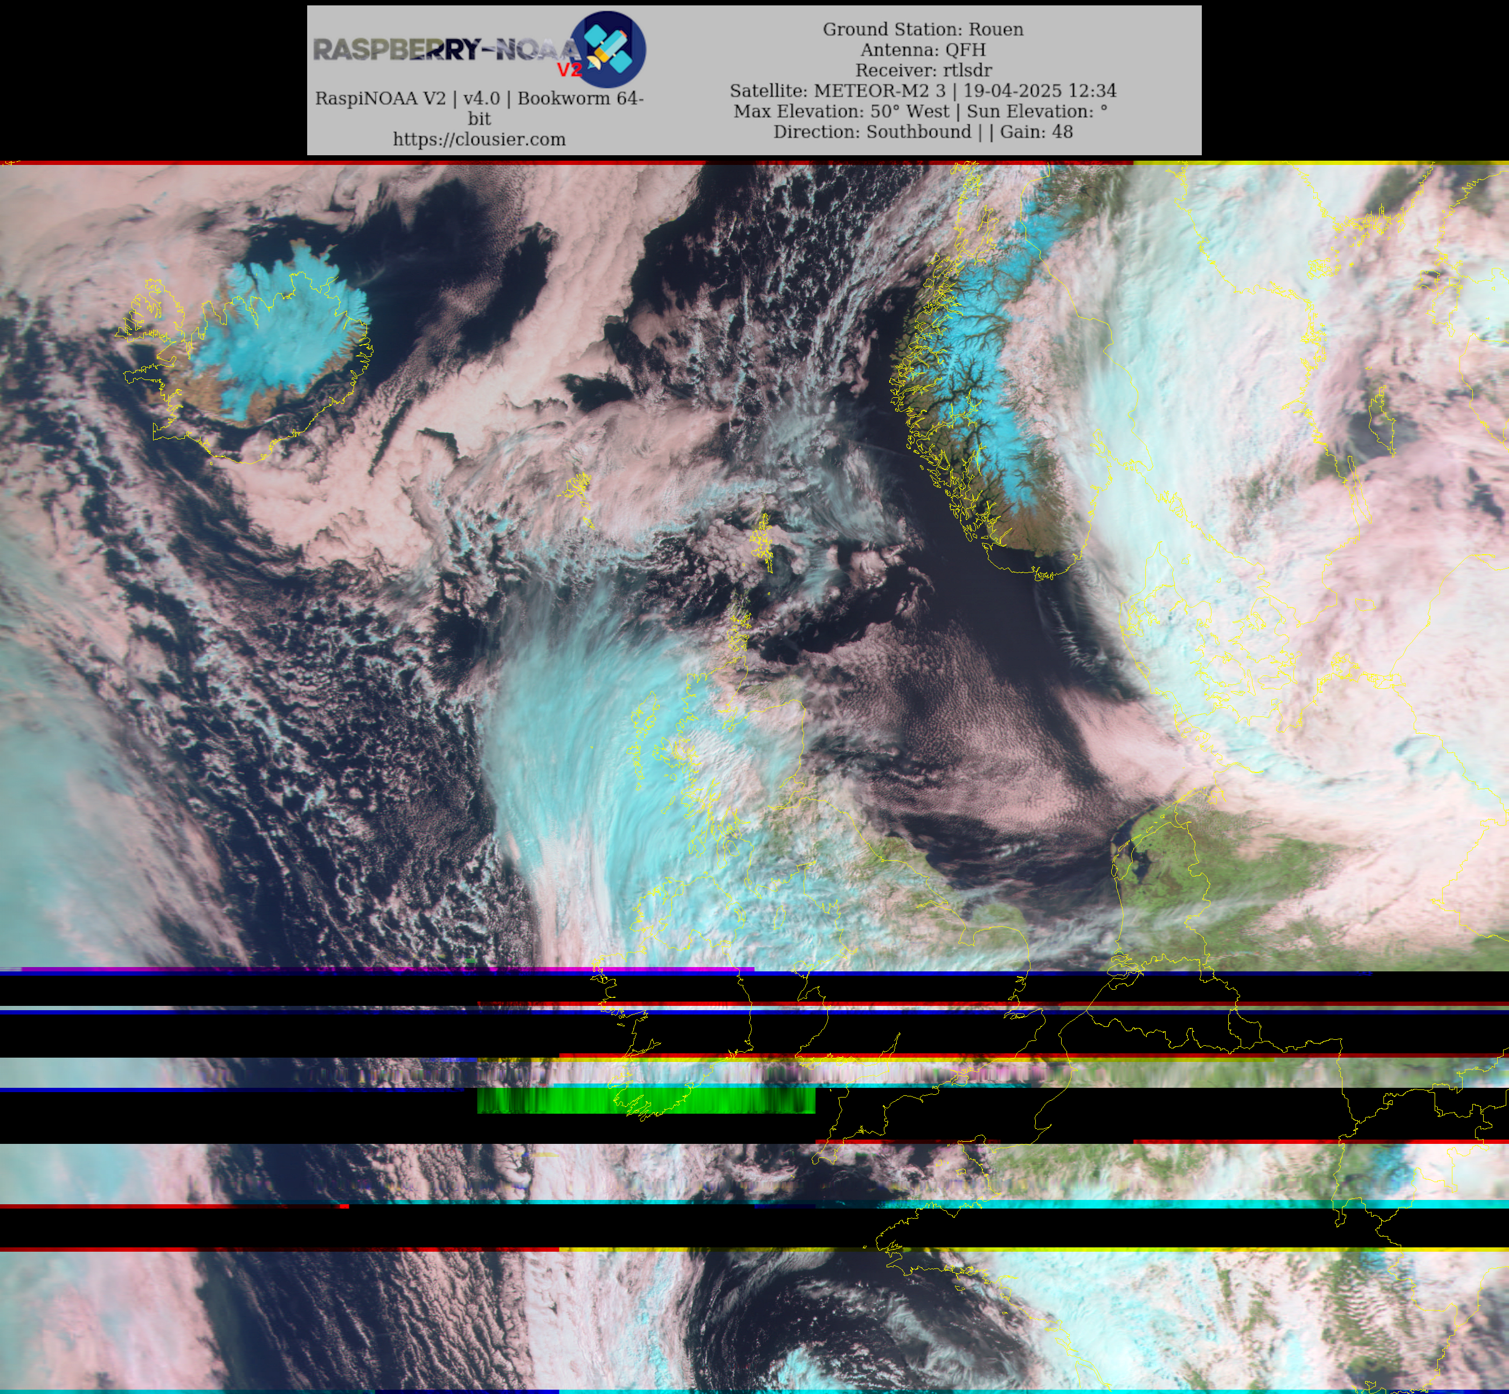Click the 'Receiver: rtlsdr' text
This screenshot has width=1509, height=1394.
tap(922, 70)
